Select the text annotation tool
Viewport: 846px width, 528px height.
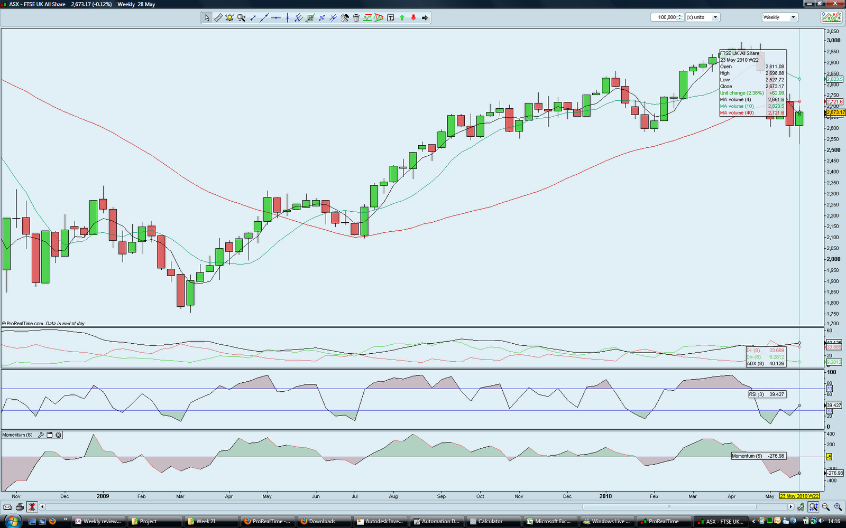(391, 17)
